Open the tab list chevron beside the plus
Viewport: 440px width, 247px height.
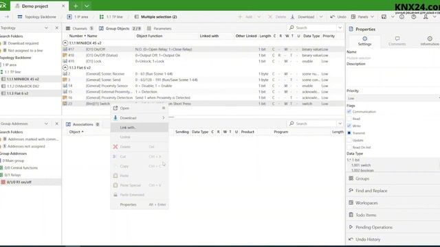tap(87, 6)
